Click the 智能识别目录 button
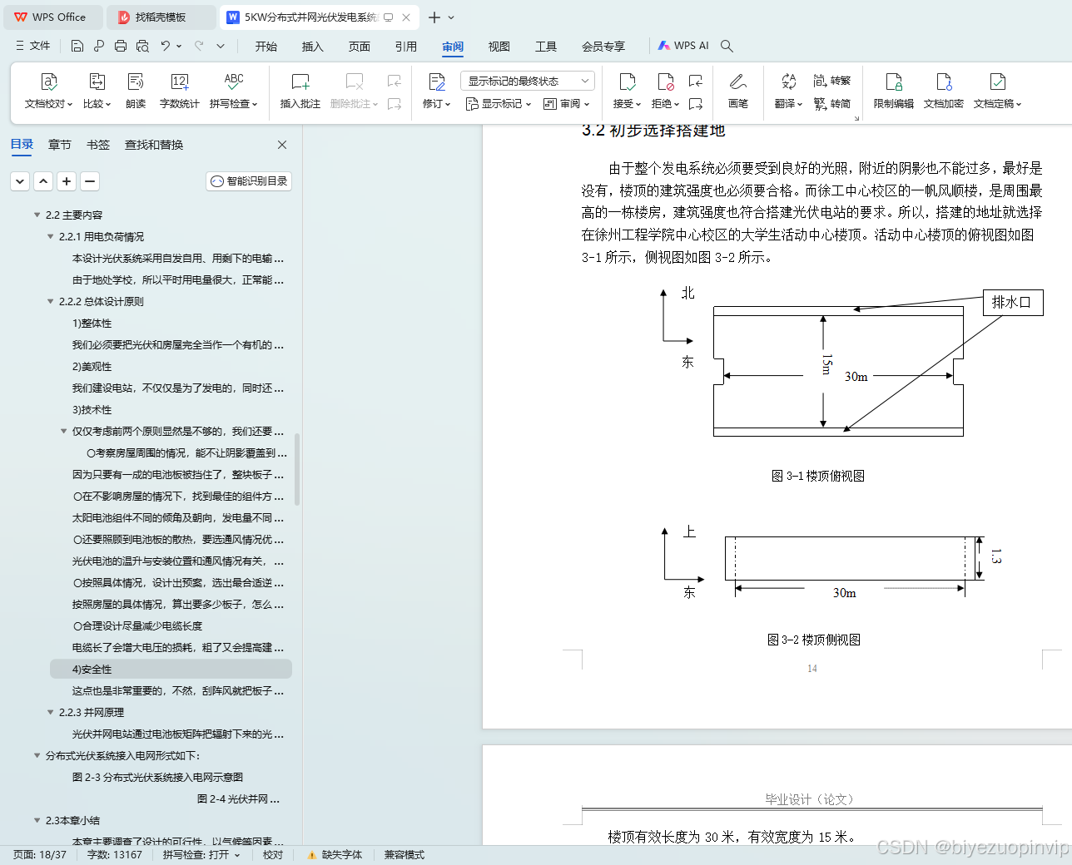 (249, 181)
